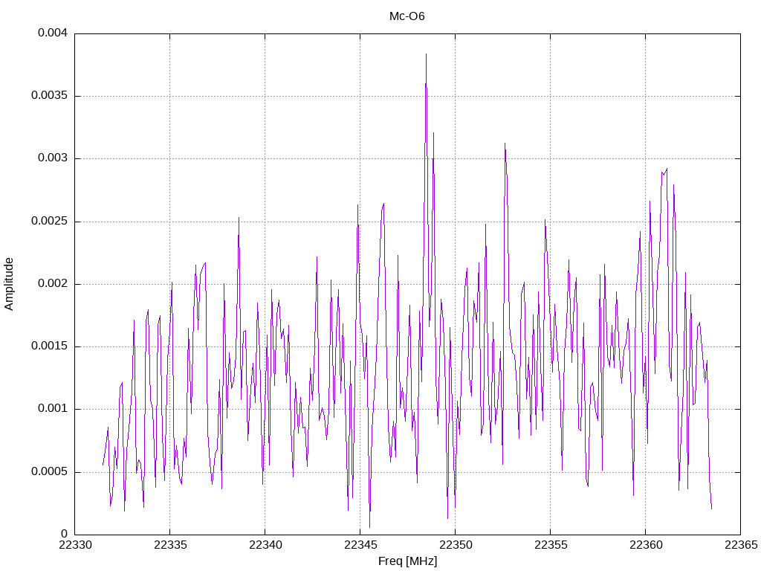
Task: Click the 0.001 y-axis tick label
Action: click(53, 409)
